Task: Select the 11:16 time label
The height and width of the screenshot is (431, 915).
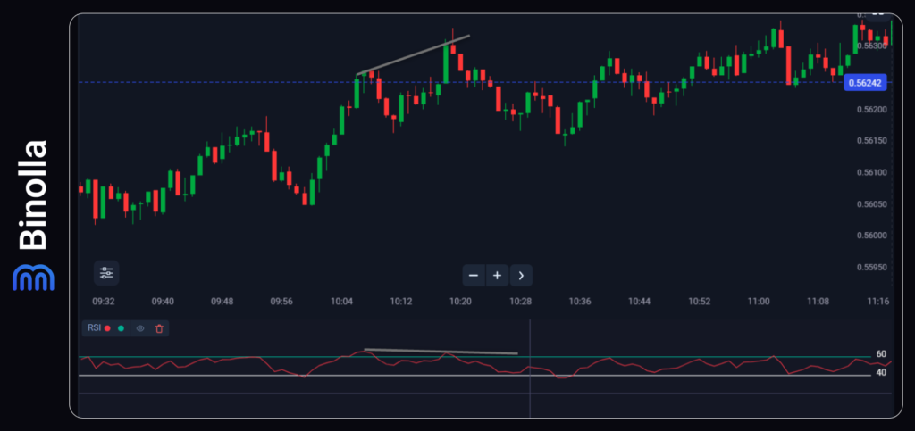Action: tap(878, 302)
